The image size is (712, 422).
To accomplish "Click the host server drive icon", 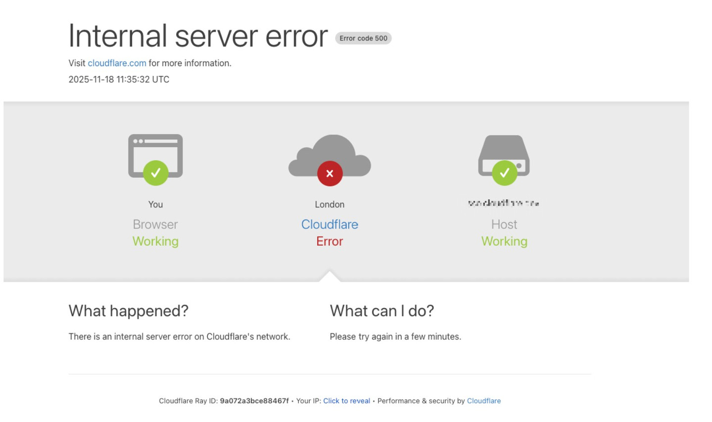I will tap(504, 155).
